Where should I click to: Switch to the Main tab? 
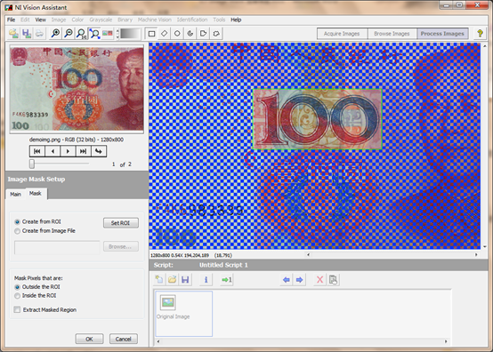click(15, 194)
